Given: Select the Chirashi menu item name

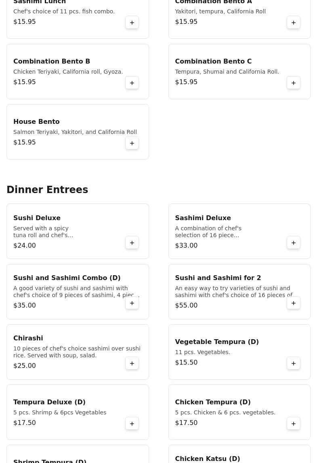Looking at the screenshot, I should (28, 338).
